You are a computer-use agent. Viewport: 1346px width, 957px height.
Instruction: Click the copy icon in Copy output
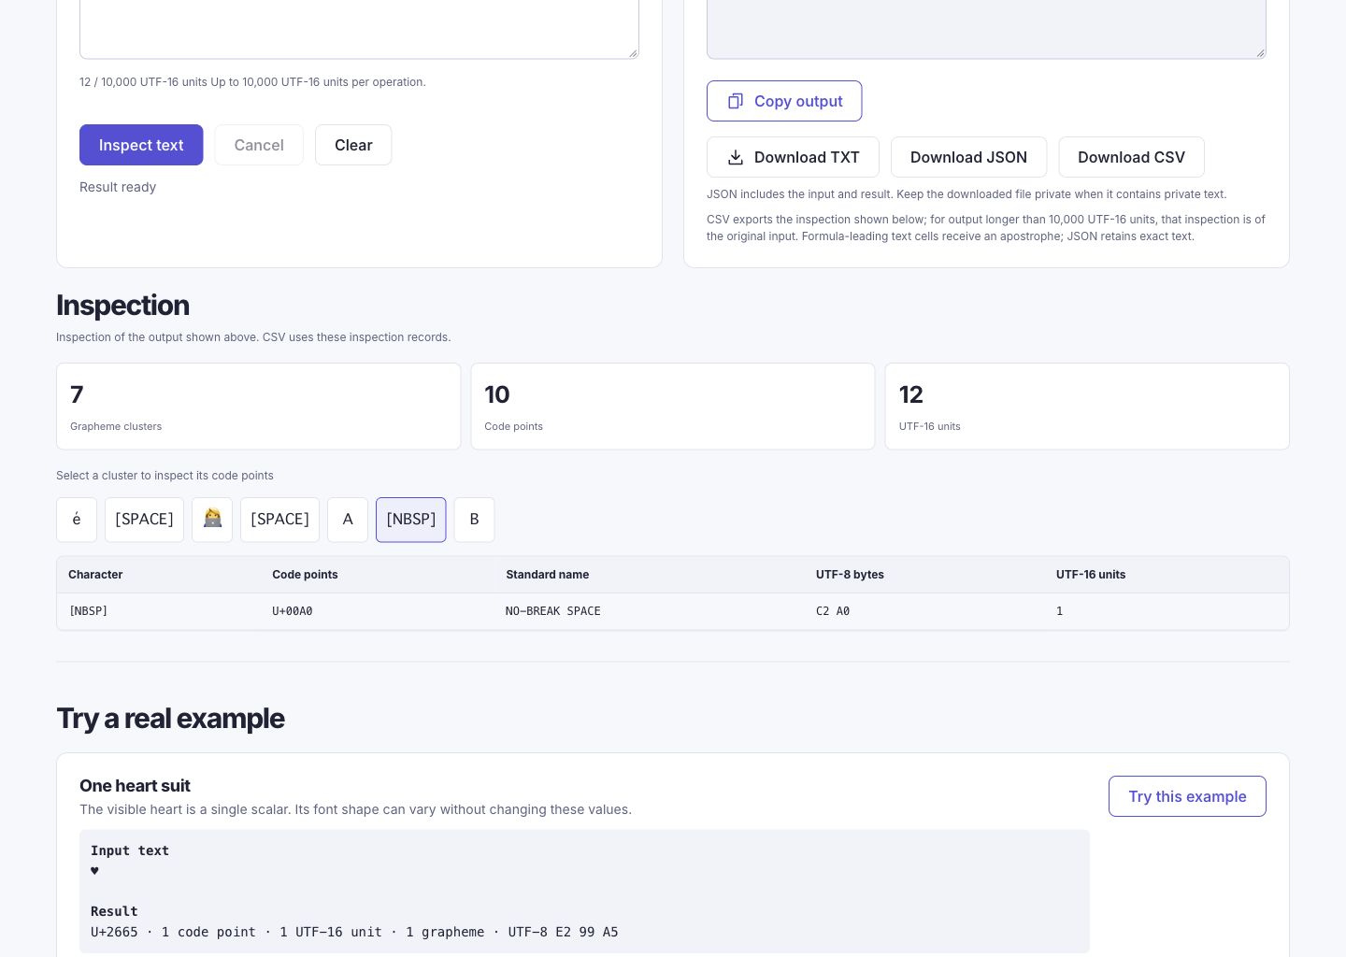click(736, 101)
